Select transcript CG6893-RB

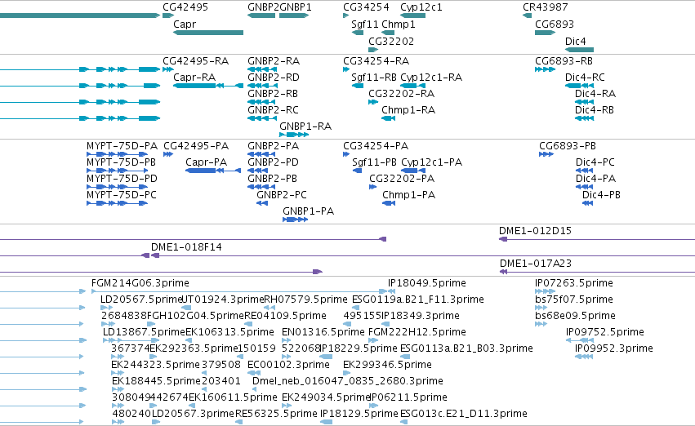[x=564, y=61]
